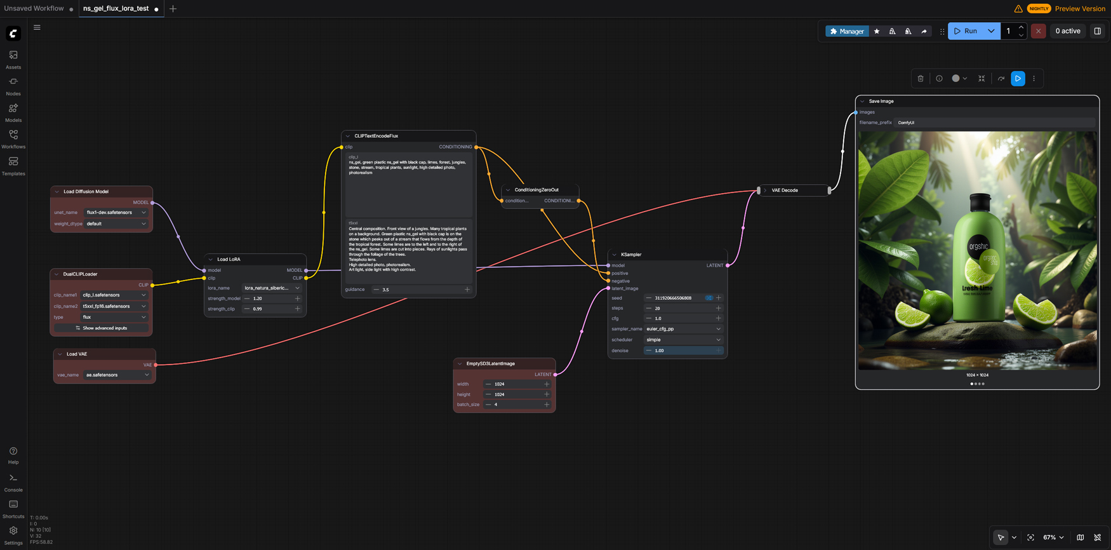Image resolution: width=1111 pixels, height=550 pixels.
Task: Toggle link visibility icon at bottom right
Action: [x=1098, y=537]
